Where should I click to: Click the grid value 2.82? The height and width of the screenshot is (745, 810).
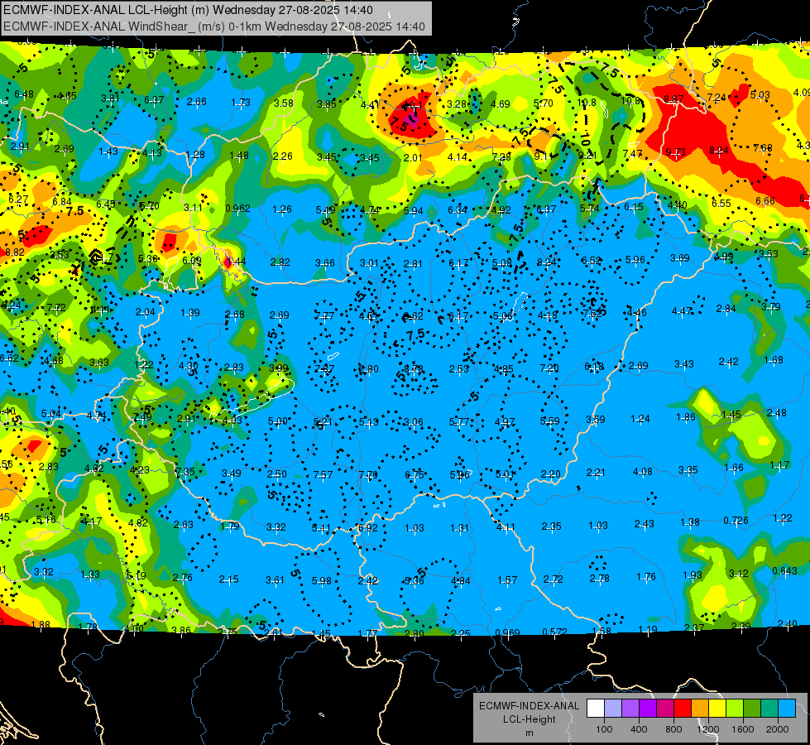[280, 262]
